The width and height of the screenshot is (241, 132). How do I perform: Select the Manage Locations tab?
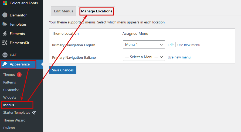click(x=97, y=11)
